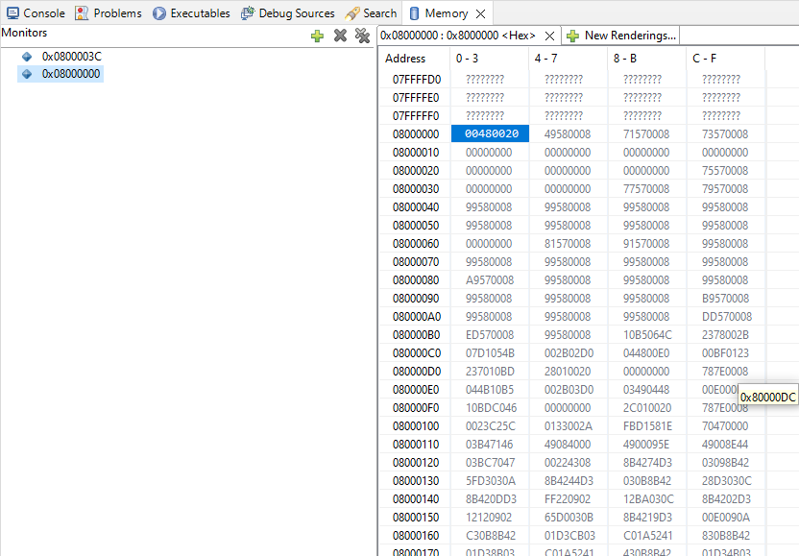The height and width of the screenshot is (556, 799).
Task: Select cell 91570008 in row 08000060
Action: [646, 244]
